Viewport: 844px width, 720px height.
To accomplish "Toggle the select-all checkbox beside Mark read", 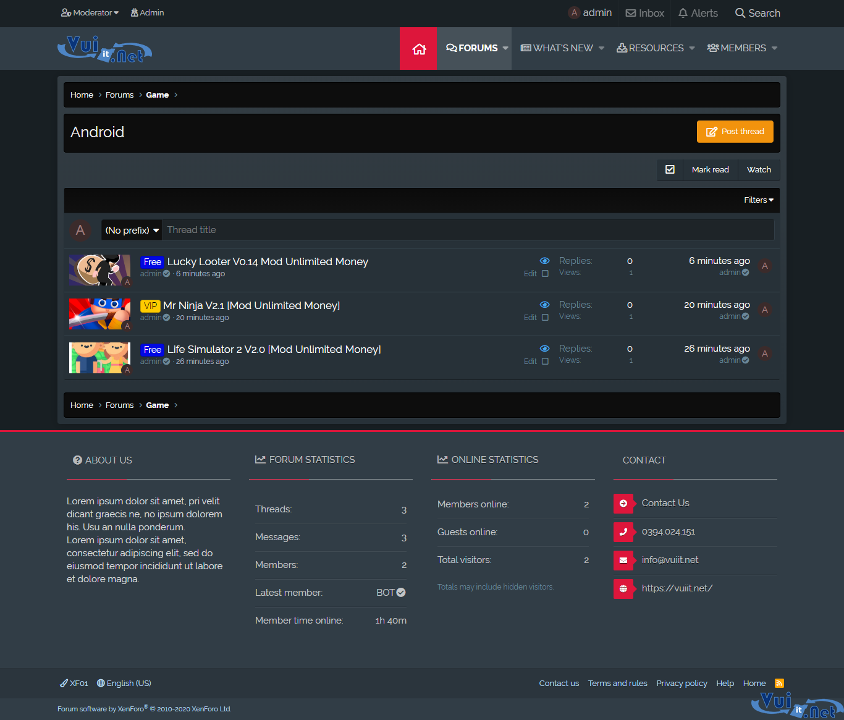I will [670, 169].
